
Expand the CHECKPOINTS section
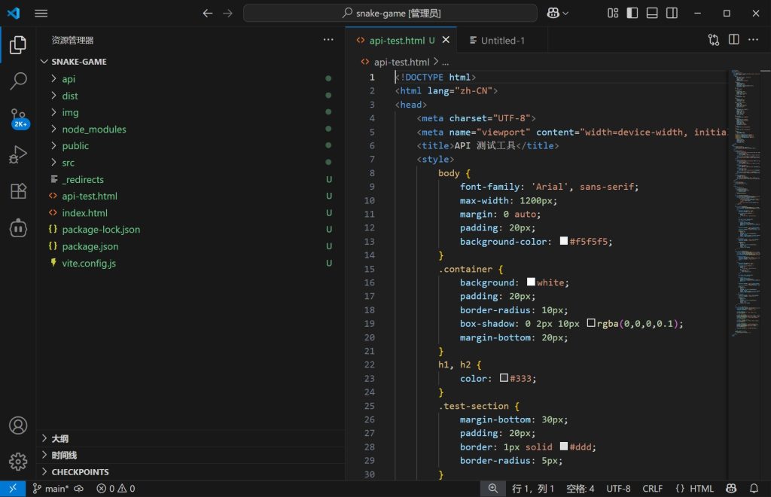[x=80, y=472]
